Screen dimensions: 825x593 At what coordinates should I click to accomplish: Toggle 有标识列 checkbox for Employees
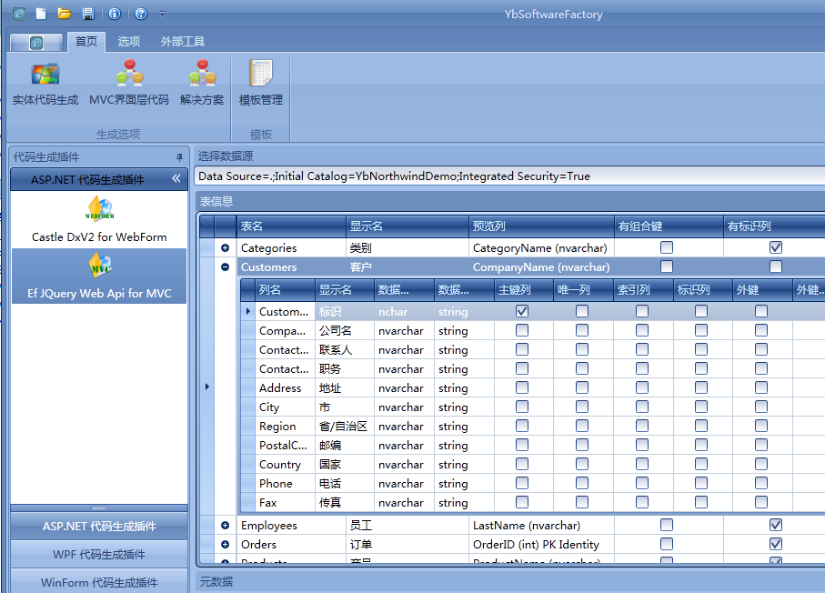(776, 525)
